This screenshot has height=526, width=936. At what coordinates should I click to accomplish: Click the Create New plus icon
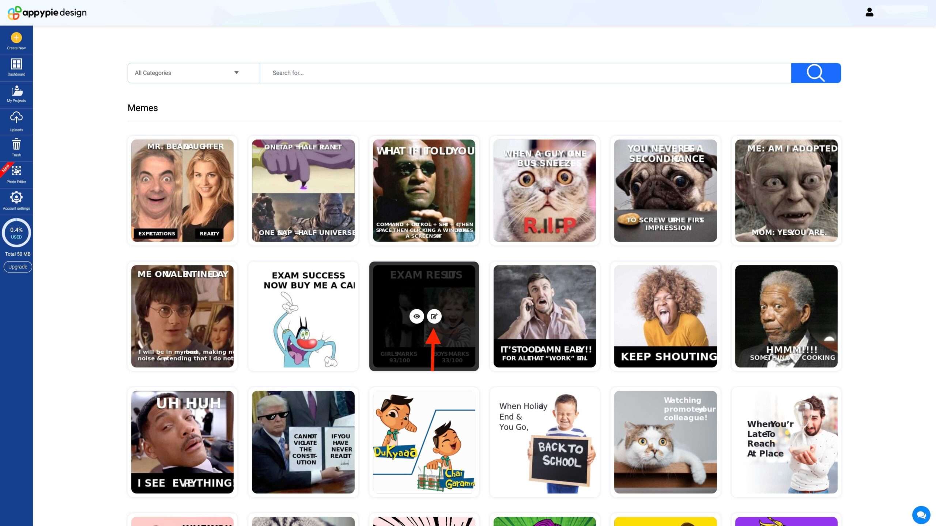(16, 38)
